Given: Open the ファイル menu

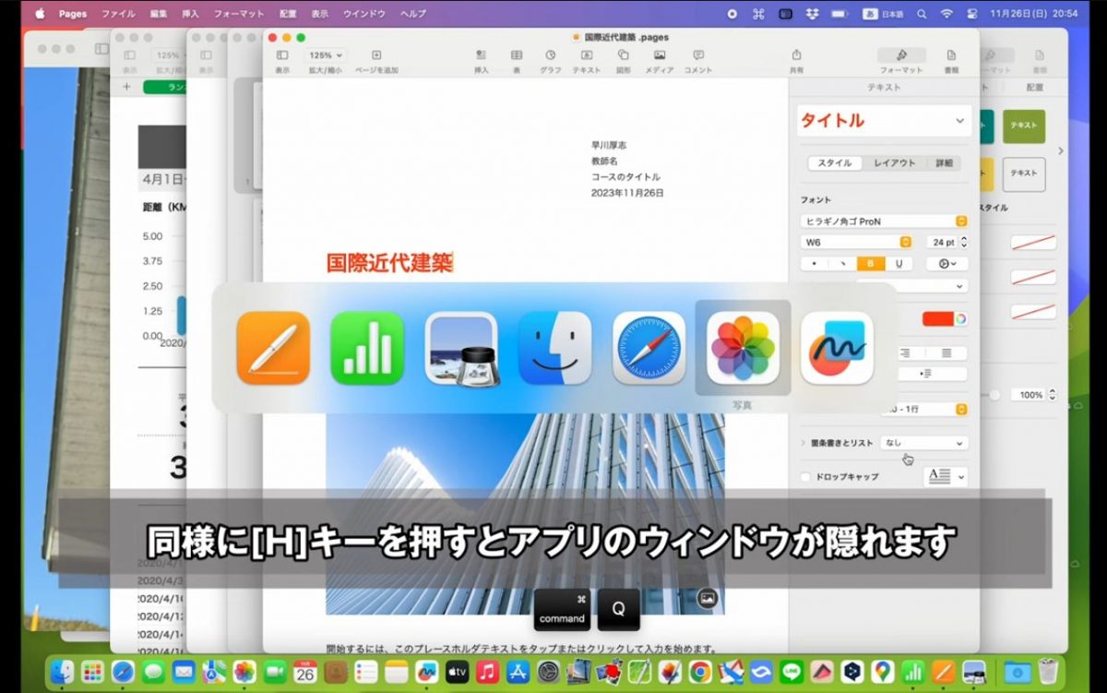Looking at the screenshot, I should pos(117,14).
